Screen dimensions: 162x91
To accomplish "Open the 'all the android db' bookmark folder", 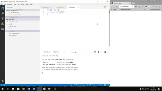I will click(x=124, y=10).
